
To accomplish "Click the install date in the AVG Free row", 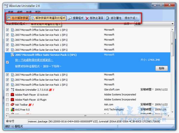I will pos(153,109).
